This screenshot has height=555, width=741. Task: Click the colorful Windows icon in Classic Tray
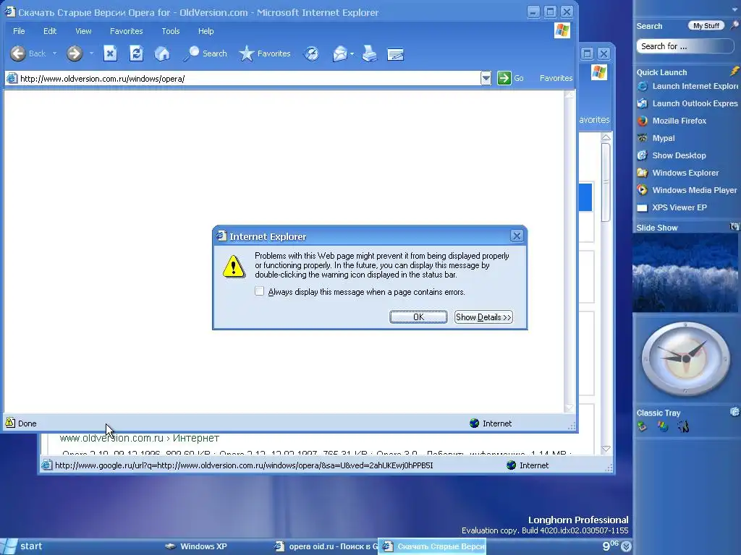663,426
